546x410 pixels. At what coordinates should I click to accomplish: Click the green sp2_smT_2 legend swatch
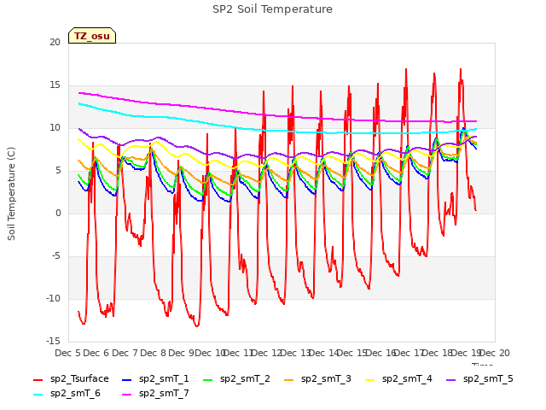(208, 379)
